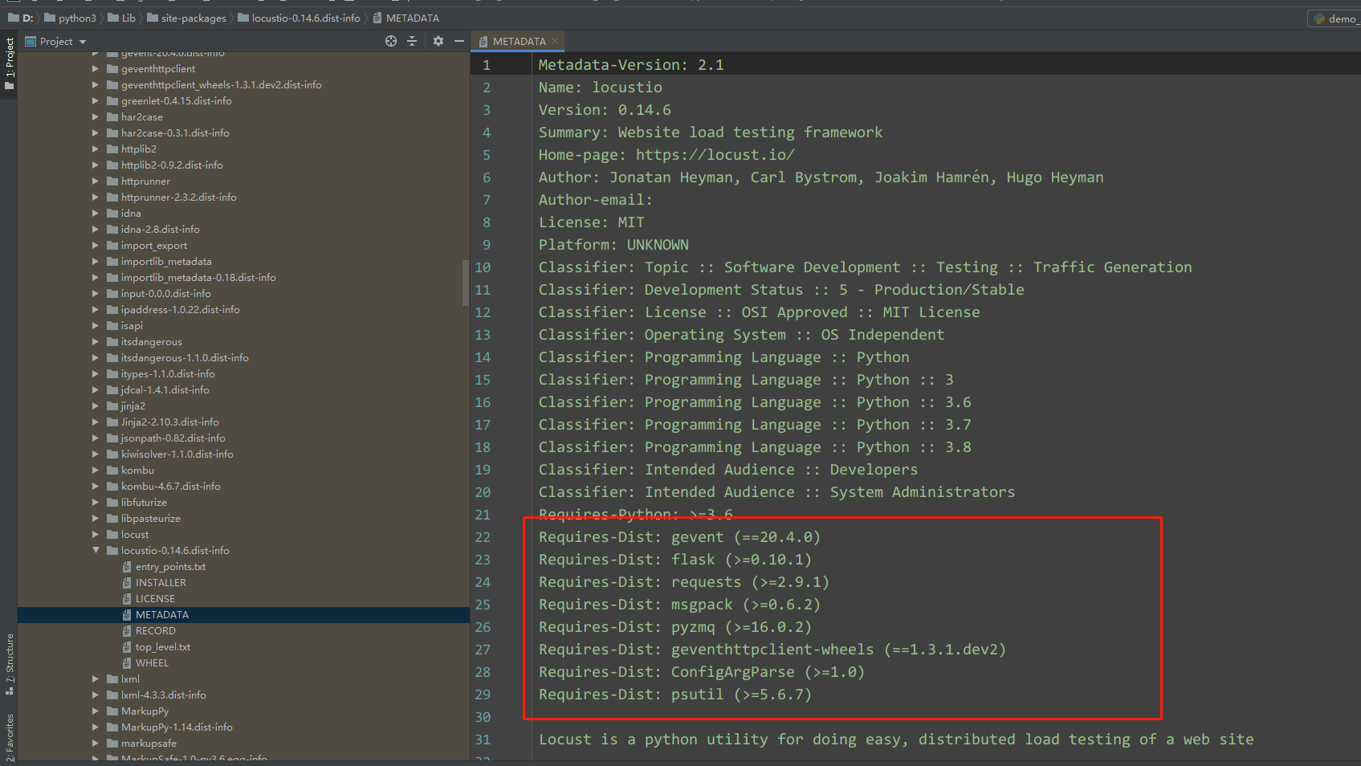
Task: Collapse all nodes in Project panel
Action: pyautogui.click(x=412, y=41)
